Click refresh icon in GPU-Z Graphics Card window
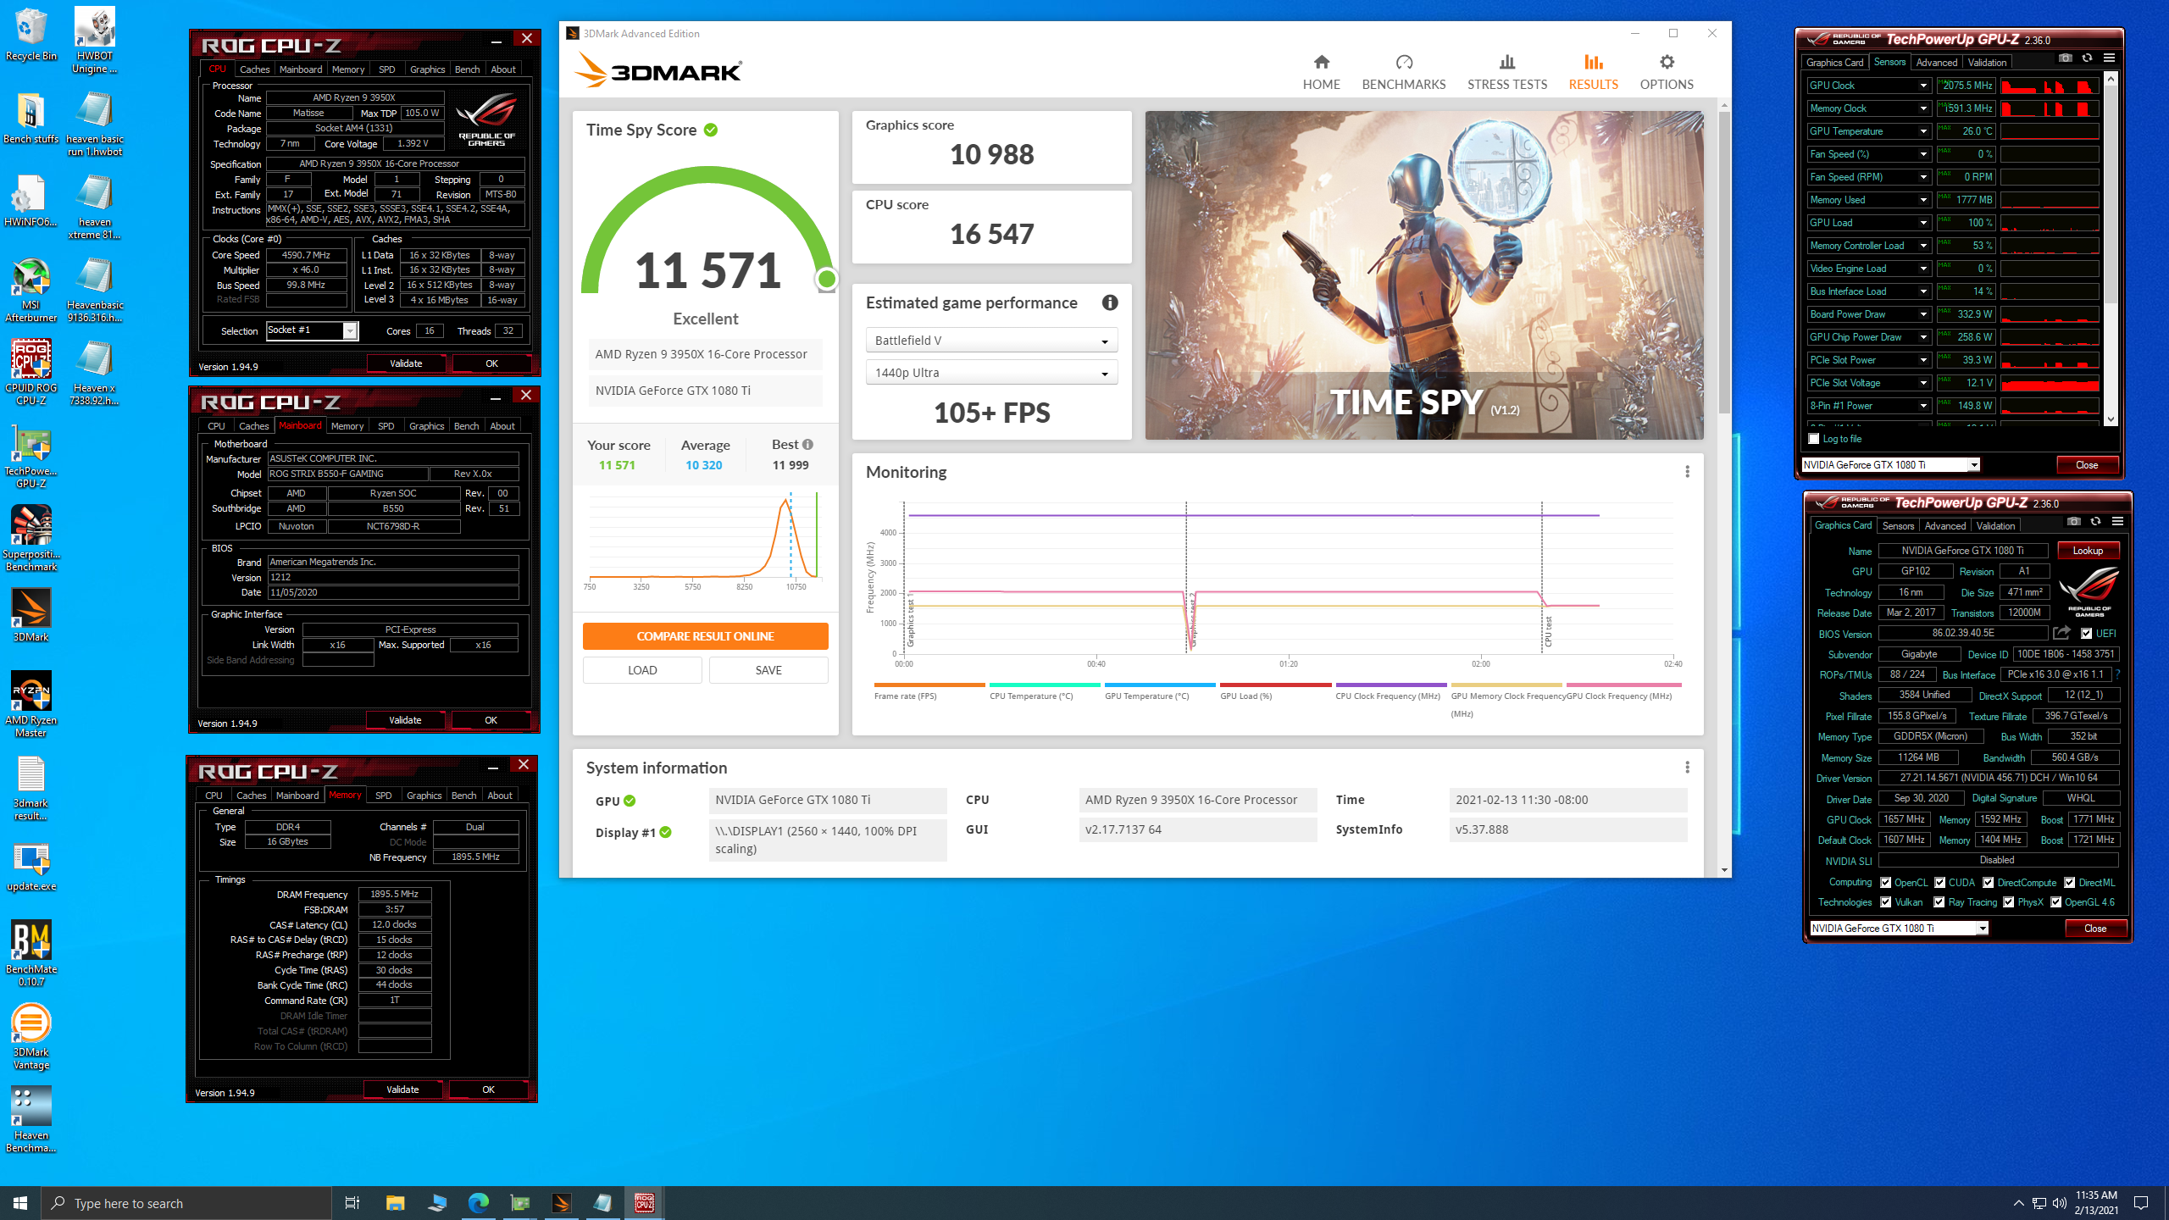The height and width of the screenshot is (1220, 2169). pyautogui.click(x=2095, y=522)
